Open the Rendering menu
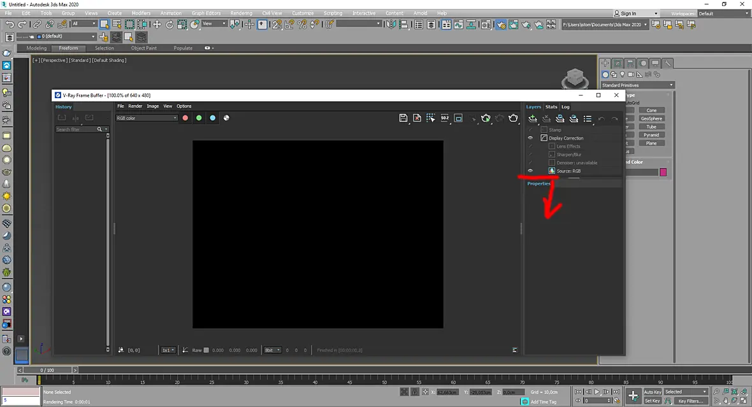 [x=241, y=13]
